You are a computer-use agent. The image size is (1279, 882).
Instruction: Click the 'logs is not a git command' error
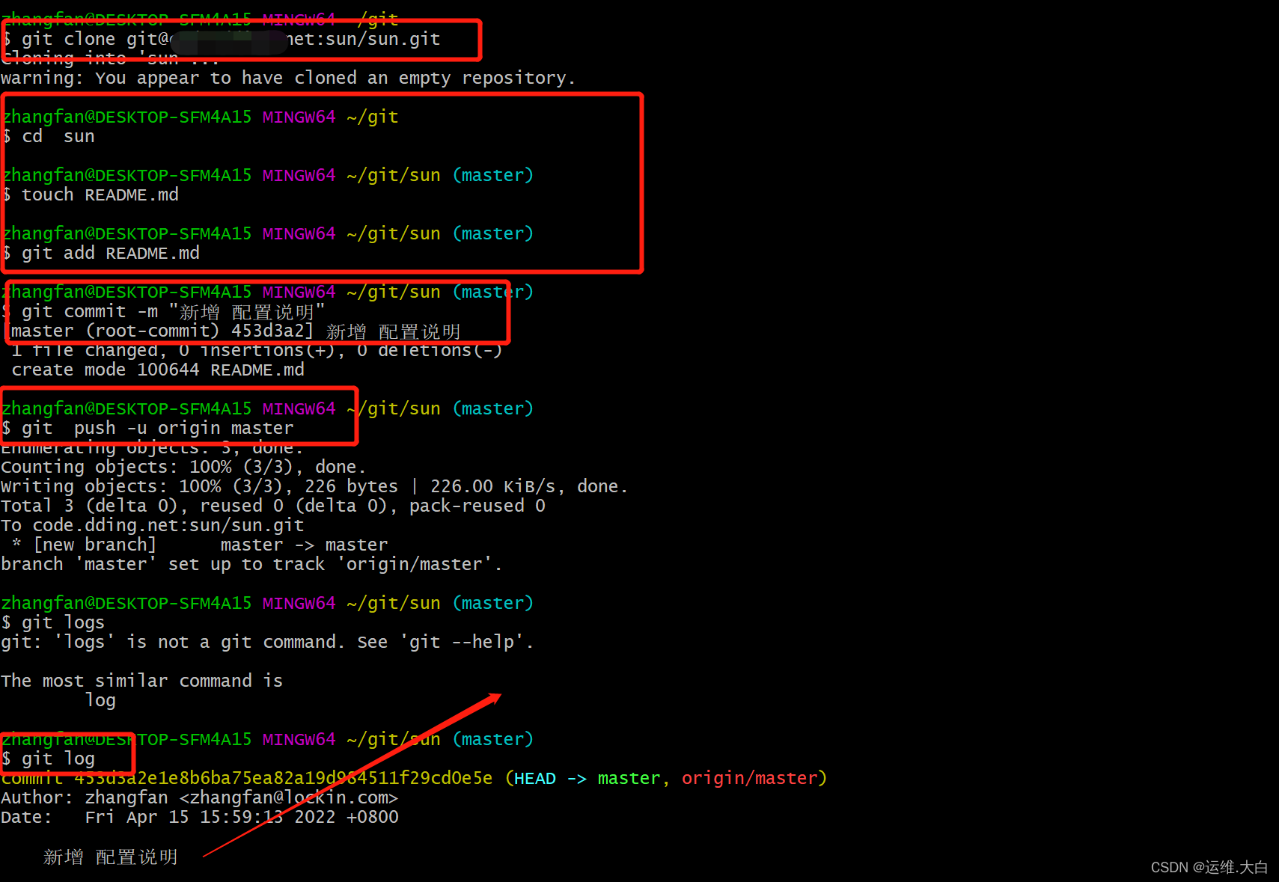pos(267,642)
